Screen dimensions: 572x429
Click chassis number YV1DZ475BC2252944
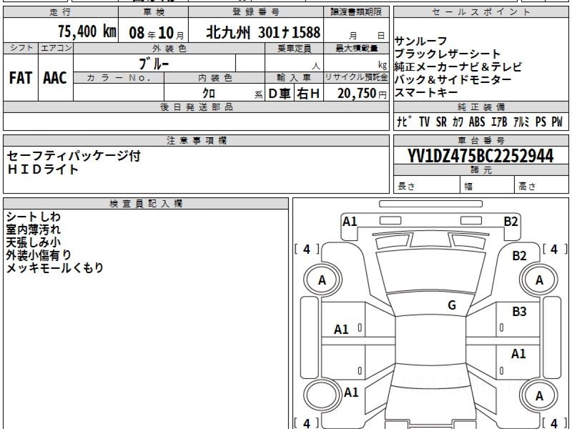point(480,156)
